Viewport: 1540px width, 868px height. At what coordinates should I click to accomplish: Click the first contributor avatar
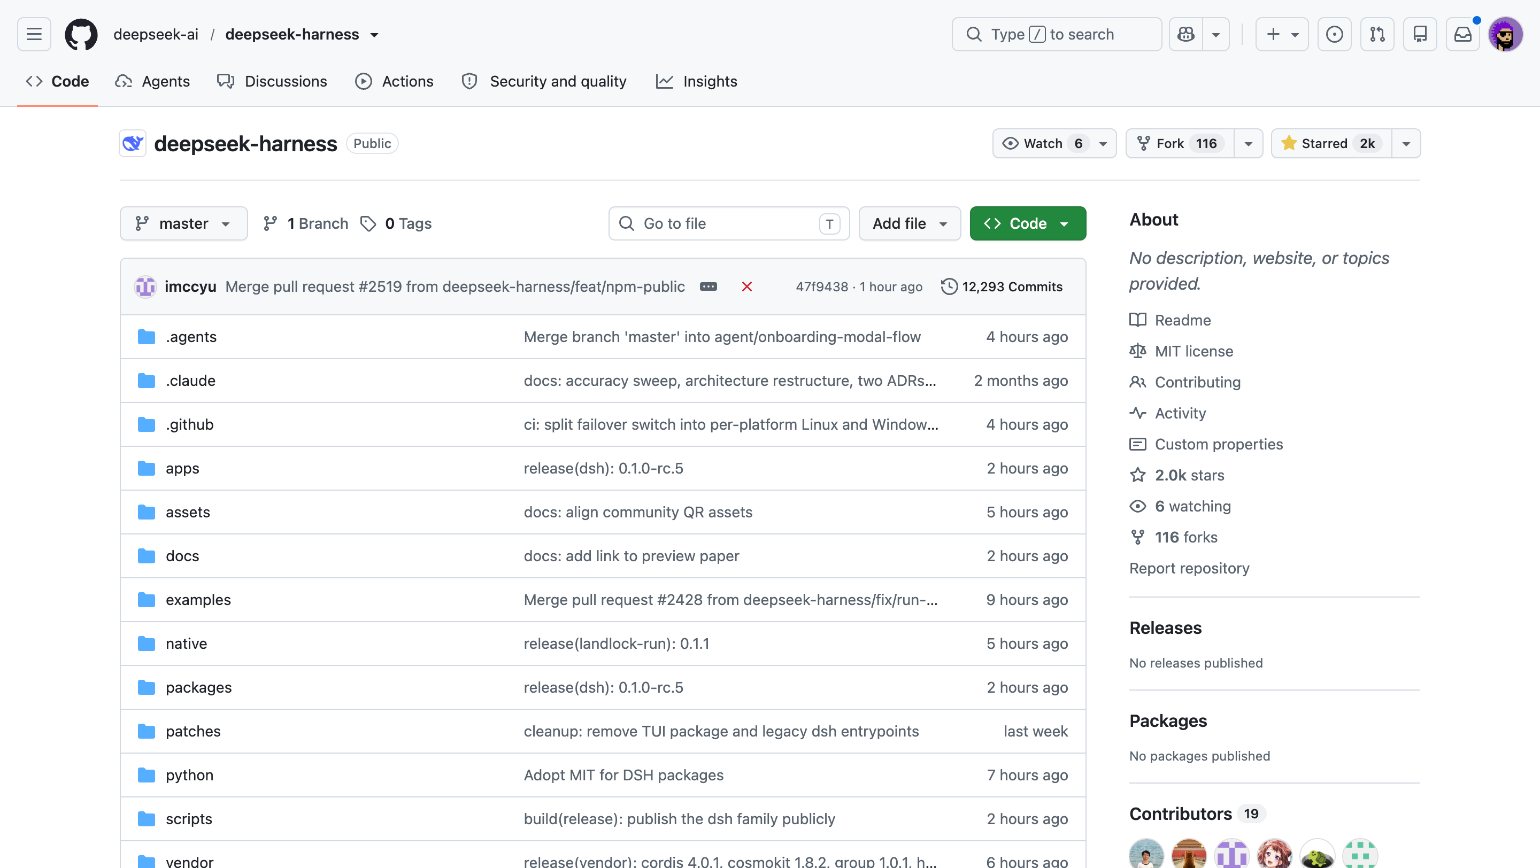pos(1146,854)
